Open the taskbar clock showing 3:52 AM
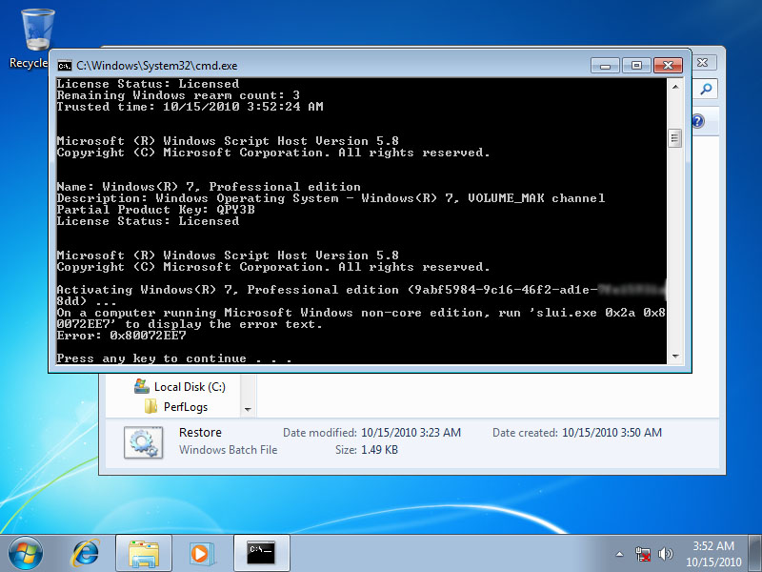762x572 pixels. click(x=713, y=554)
